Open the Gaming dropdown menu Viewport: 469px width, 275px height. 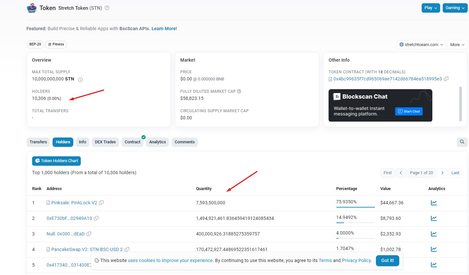pos(455,8)
